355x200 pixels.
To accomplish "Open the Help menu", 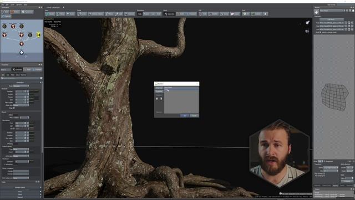I will coord(26,4).
